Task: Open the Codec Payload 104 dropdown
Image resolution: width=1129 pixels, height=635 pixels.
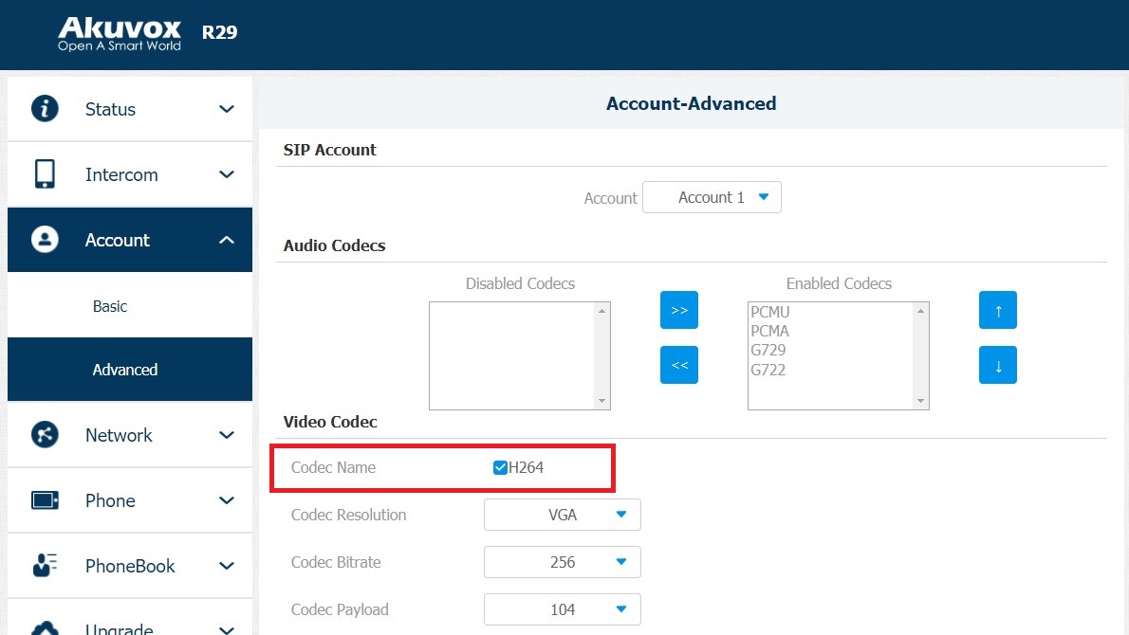Action: pos(563,609)
